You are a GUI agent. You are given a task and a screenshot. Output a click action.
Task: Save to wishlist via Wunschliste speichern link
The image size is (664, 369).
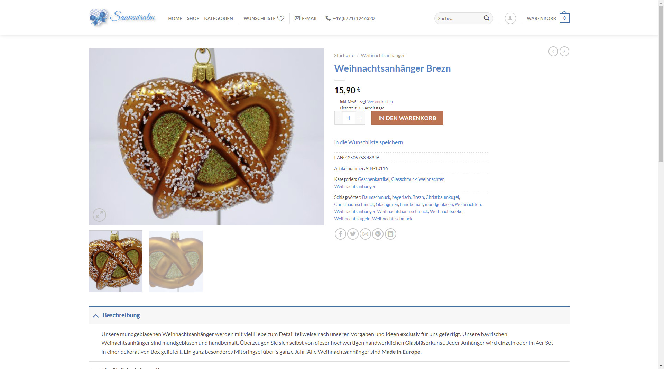(x=368, y=142)
